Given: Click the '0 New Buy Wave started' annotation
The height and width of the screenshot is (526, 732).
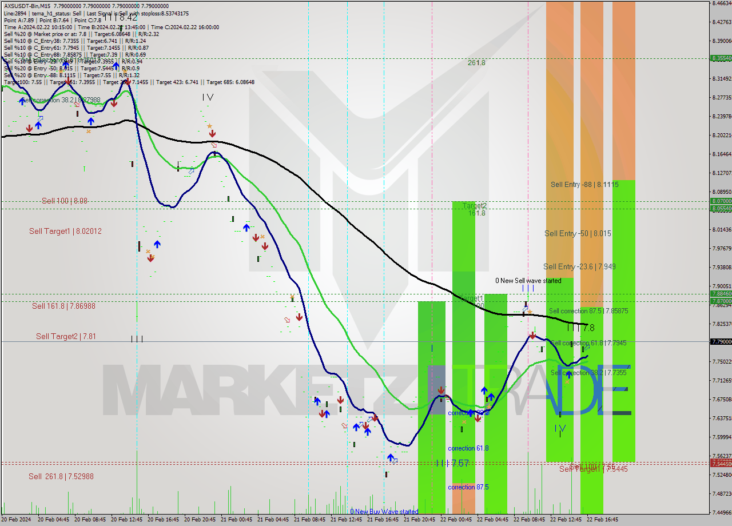Looking at the screenshot, I should [384, 512].
